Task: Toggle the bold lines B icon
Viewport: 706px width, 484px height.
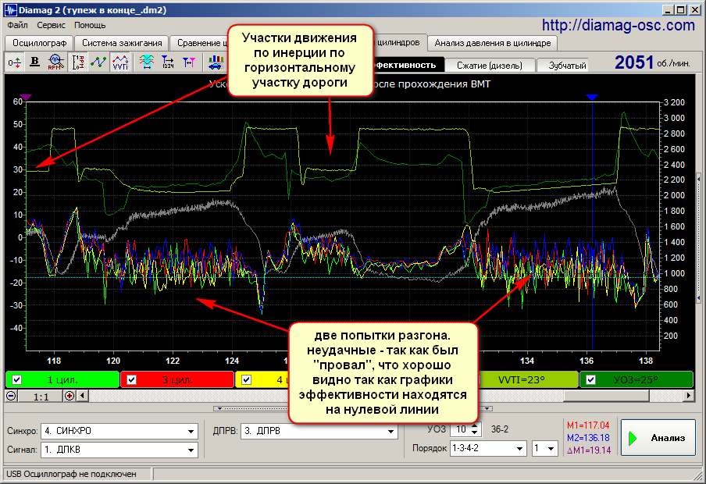Action: coord(34,62)
